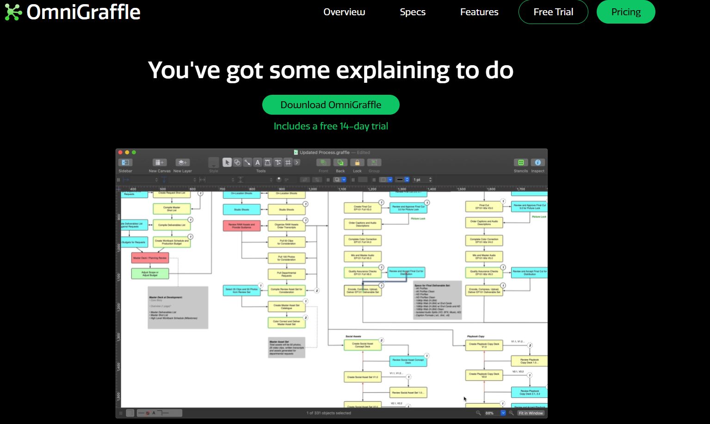Pick the Line tool
The image size is (710, 424).
(247, 162)
